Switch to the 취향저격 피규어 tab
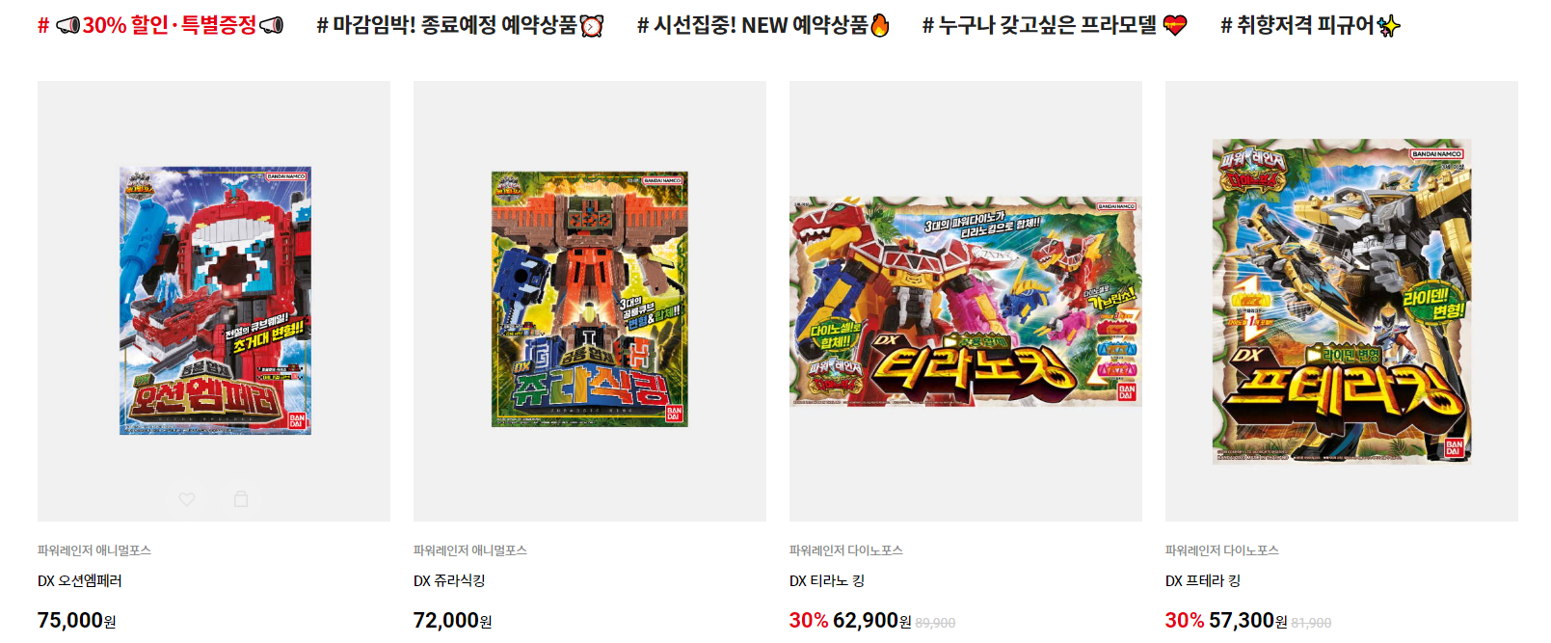 (x=1310, y=25)
